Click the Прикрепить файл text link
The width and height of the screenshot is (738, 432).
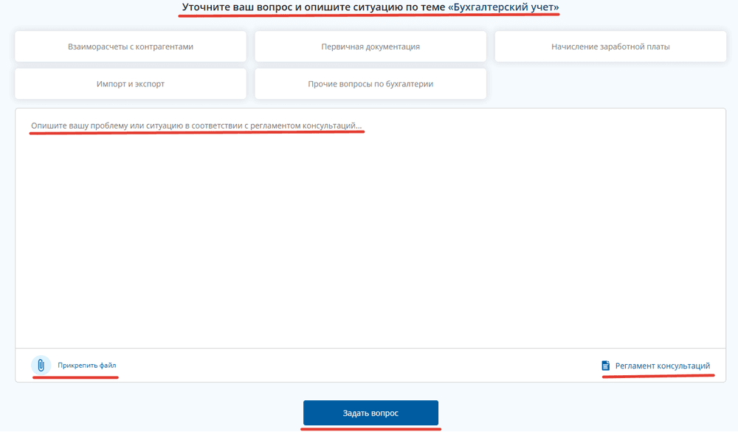[x=87, y=366]
